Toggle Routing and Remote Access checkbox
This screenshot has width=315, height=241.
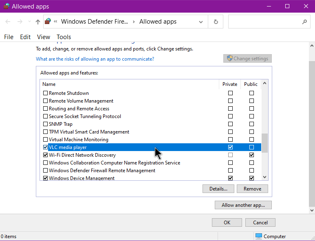click(x=45, y=109)
